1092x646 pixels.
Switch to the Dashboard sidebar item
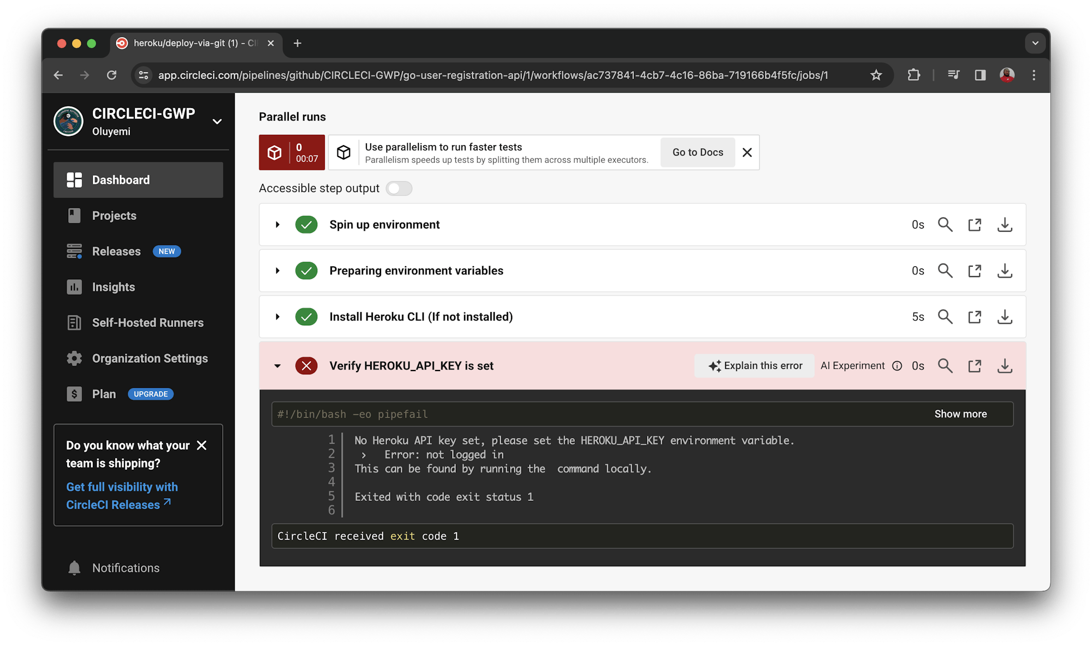pyautogui.click(x=121, y=180)
